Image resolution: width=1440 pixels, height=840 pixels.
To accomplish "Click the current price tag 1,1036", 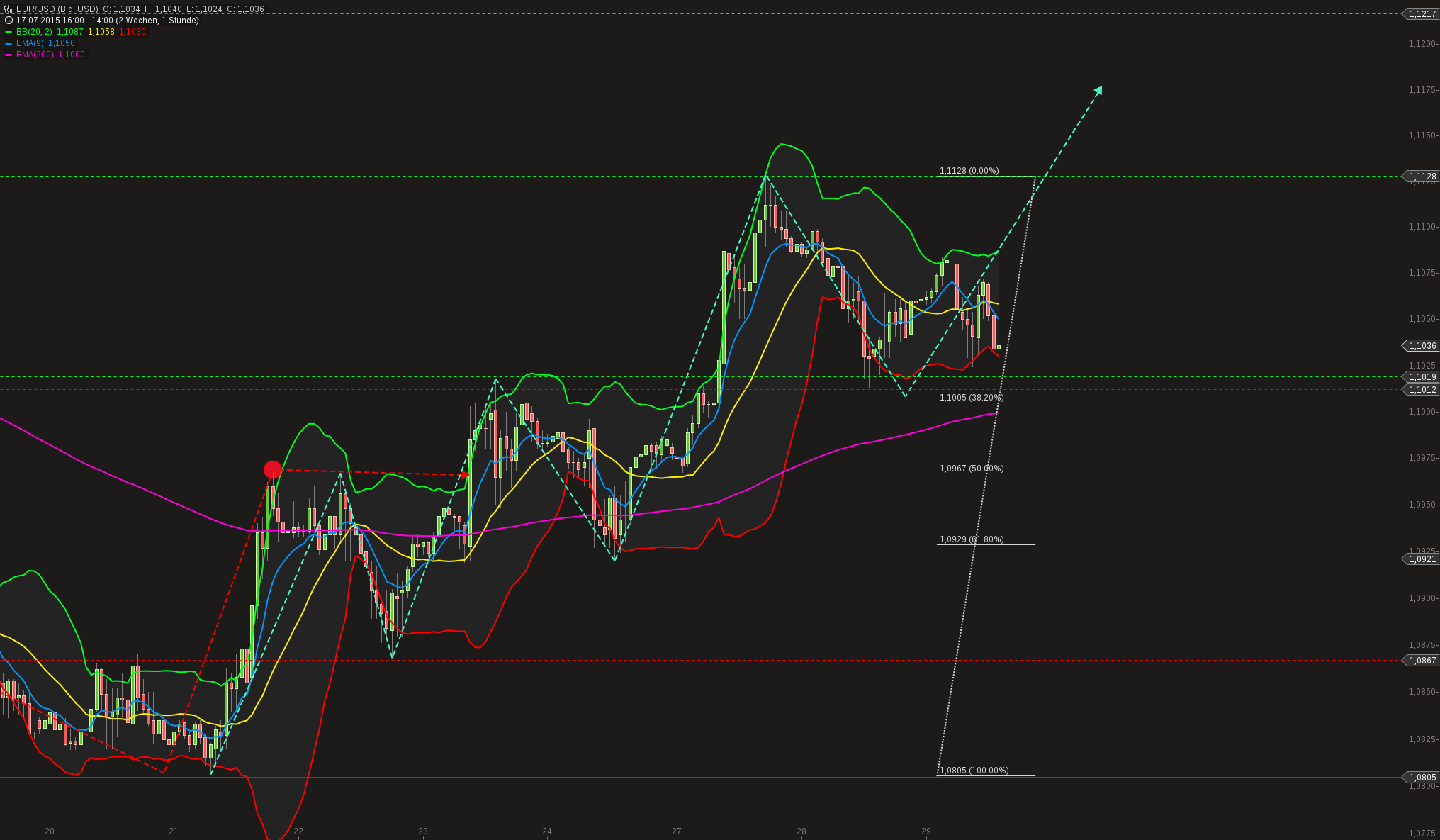I will coord(1421,346).
